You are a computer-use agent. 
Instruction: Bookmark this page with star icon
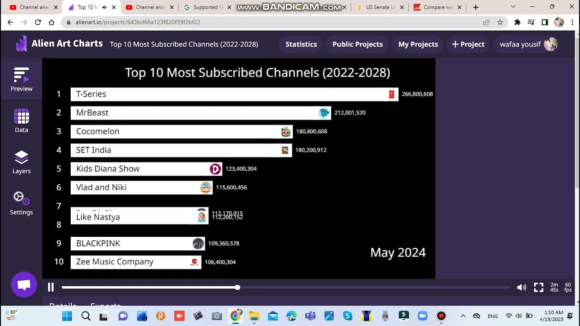(x=500, y=22)
